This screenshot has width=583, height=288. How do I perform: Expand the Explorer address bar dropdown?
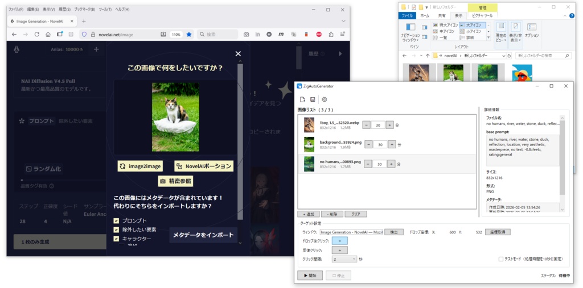pos(503,56)
